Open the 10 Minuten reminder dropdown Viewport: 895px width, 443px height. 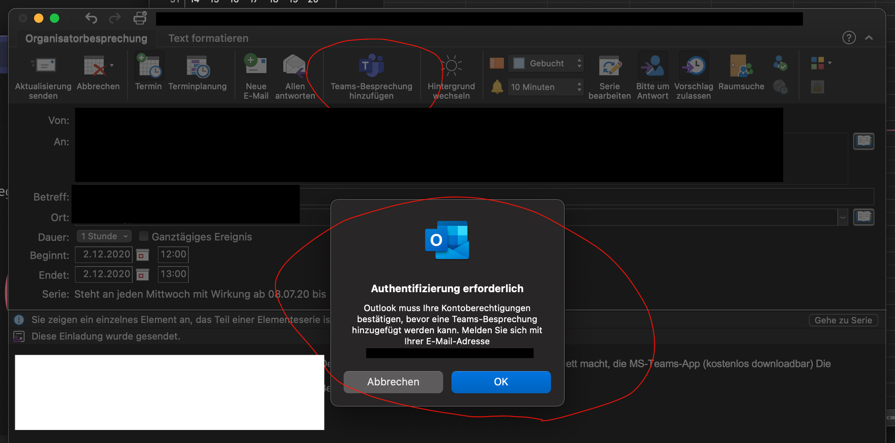point(546,87)
